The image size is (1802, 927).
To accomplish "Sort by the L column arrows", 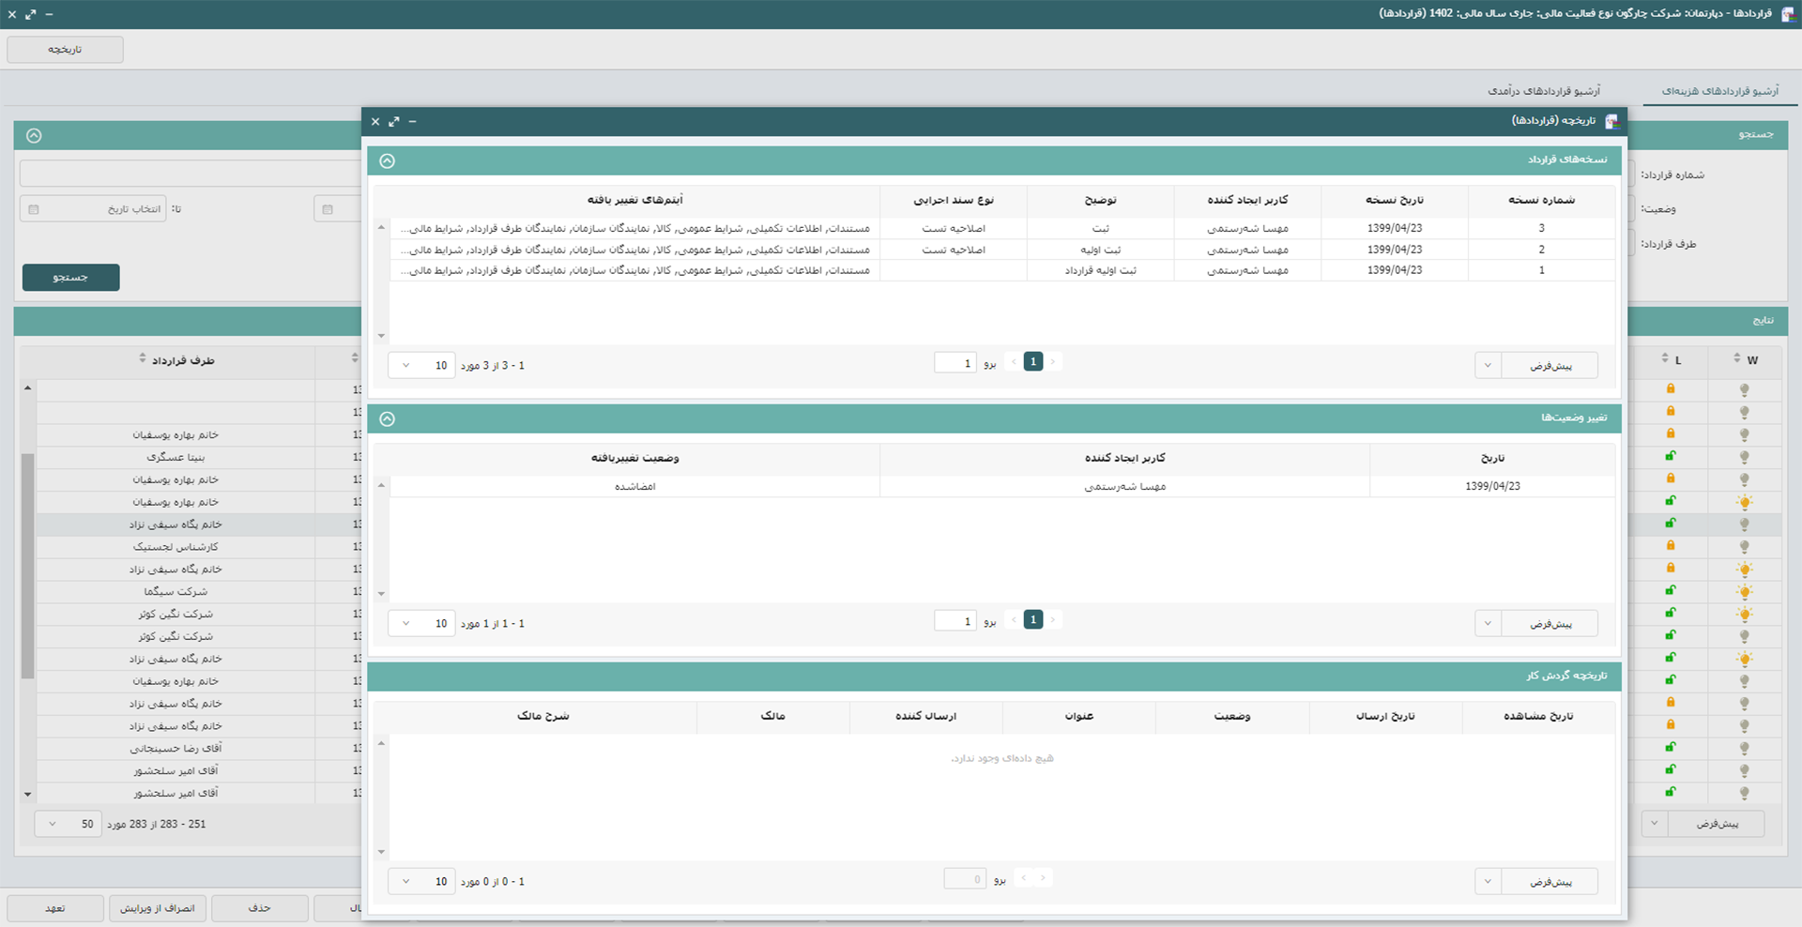I will tap(1664, 359).
